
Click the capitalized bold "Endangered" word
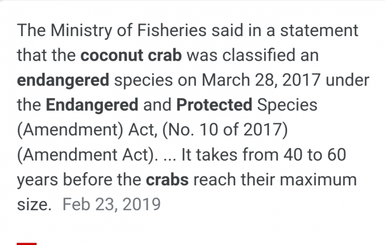click(x=92, y=105)
